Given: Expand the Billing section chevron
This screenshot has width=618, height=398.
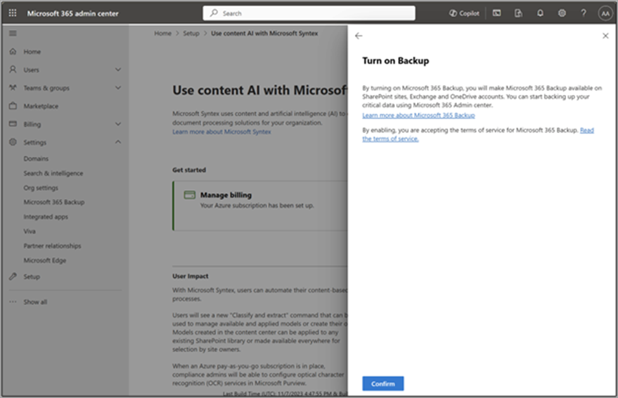Looking at the screenshot, I should [118, 124].
